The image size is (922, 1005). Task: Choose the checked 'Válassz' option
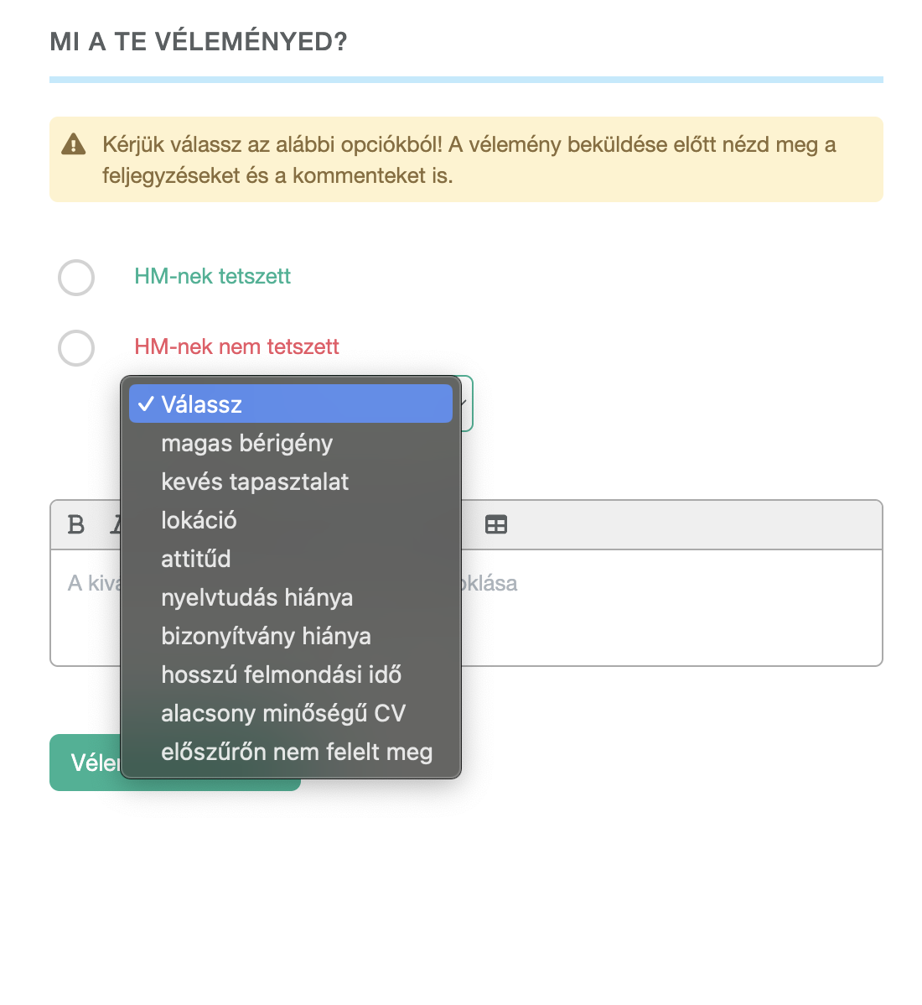(291, 404)
